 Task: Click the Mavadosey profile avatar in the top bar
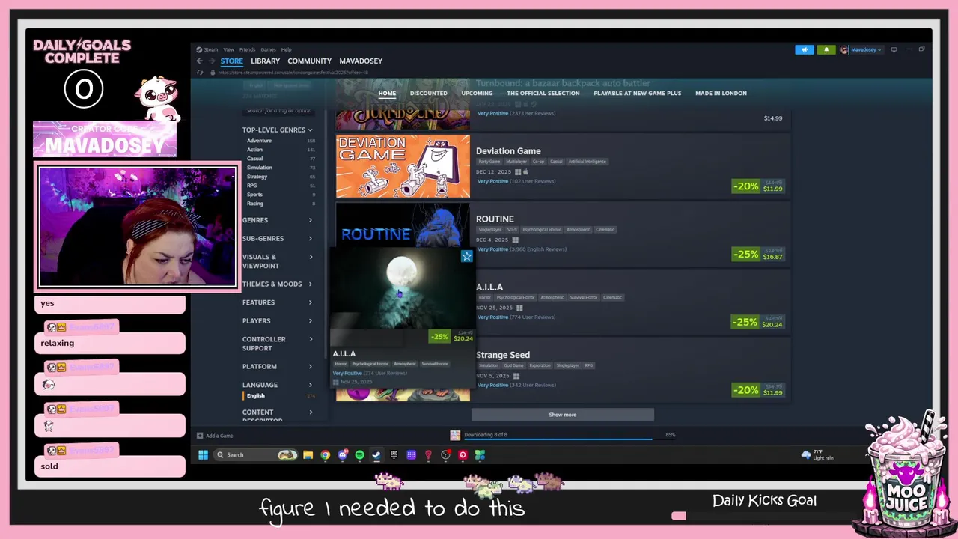pyautogui.click(x=844, y=49)
